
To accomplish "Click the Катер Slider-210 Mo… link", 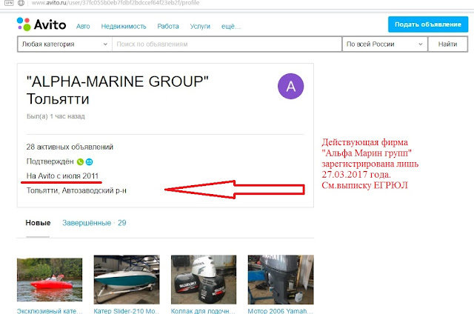I will [x=127, y=311].
